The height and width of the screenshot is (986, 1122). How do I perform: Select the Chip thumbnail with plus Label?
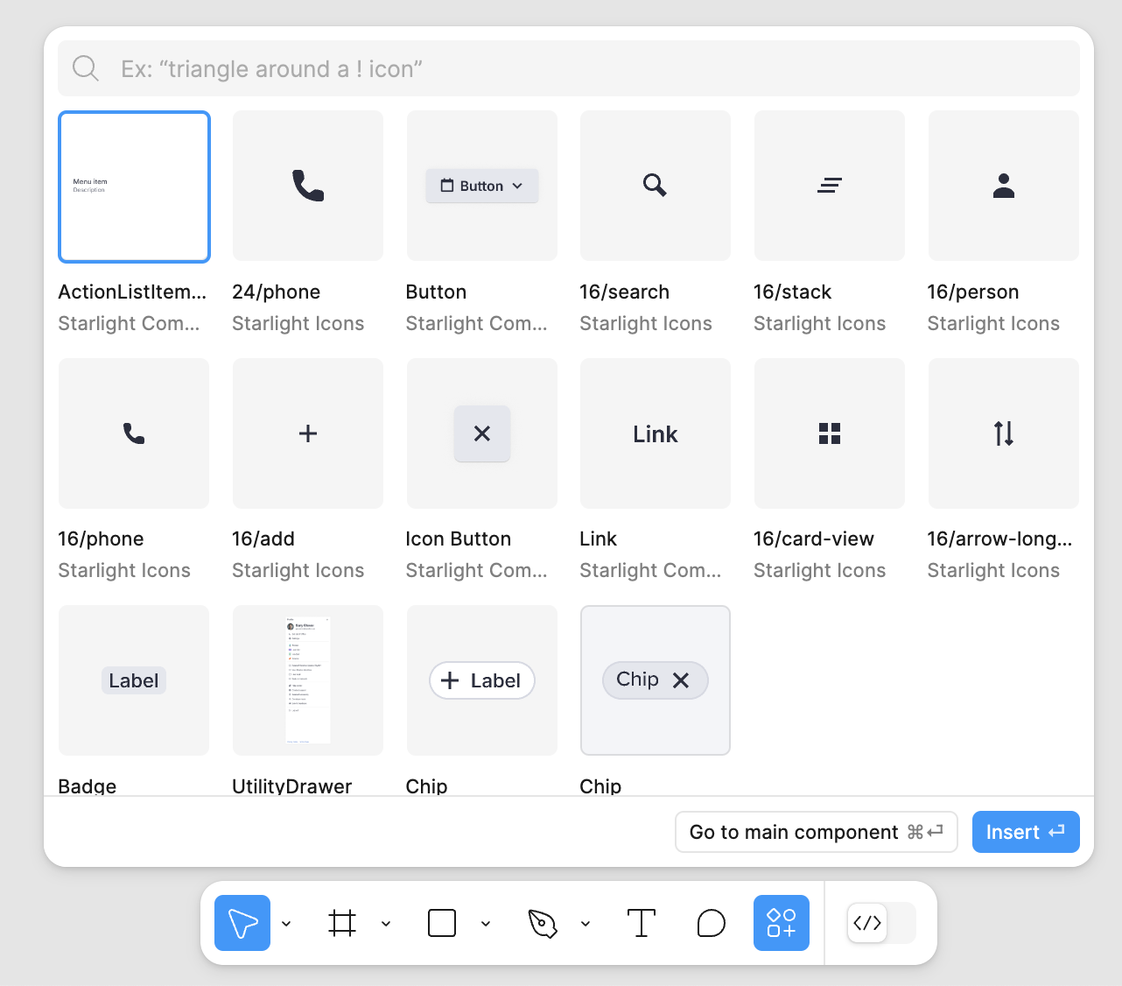(482, 680)
